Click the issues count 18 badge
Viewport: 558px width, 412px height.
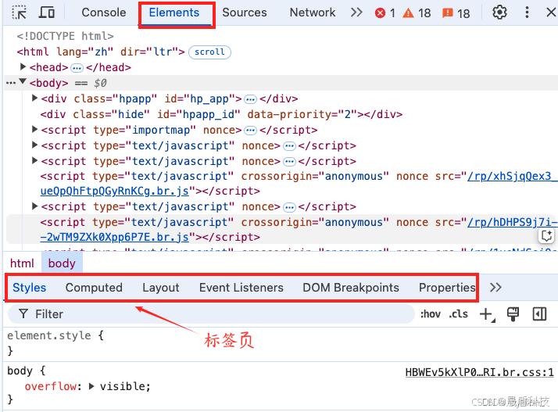[456, 13]
